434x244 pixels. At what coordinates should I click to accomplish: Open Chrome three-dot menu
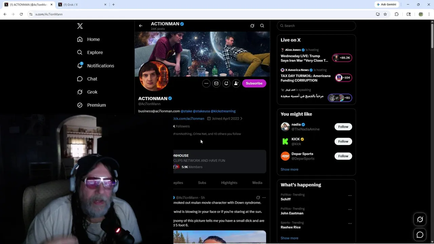tap(429, 14)
